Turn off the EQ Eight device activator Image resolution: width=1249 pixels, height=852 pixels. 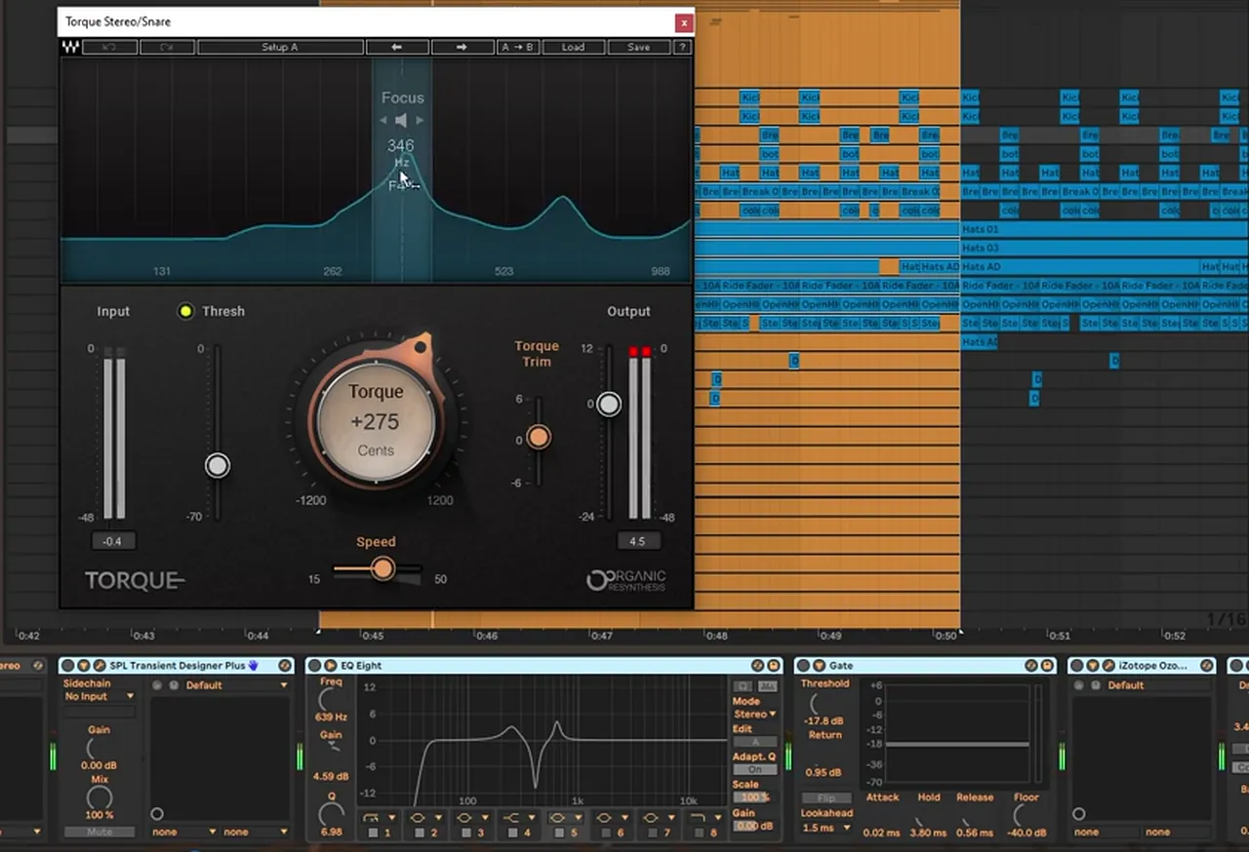316,666
